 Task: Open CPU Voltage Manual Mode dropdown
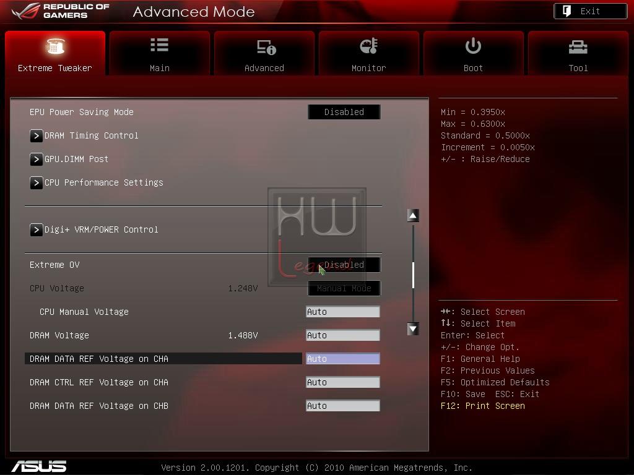[x=344, y=288]
